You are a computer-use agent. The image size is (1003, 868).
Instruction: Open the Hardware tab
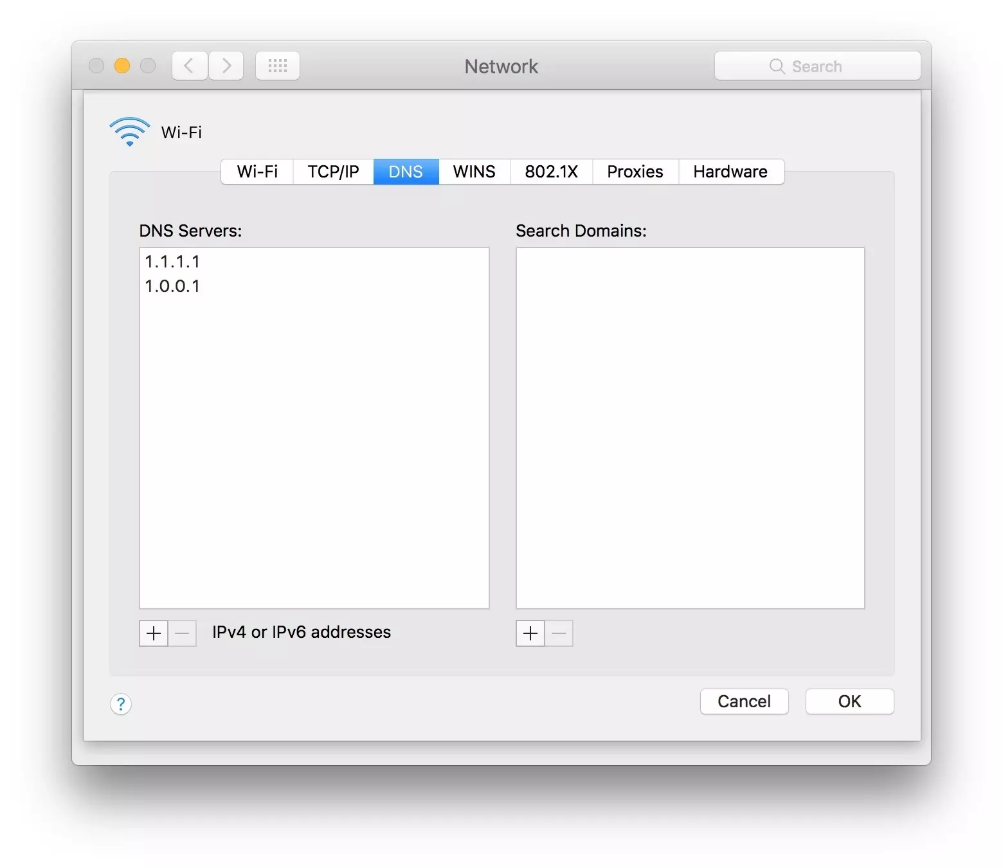click(731, 172)
